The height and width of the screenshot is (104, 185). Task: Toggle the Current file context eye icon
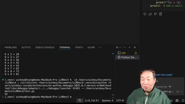[170, 87]
